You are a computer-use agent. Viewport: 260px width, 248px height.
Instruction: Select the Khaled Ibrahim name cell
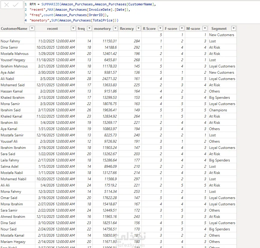point(18,98)
